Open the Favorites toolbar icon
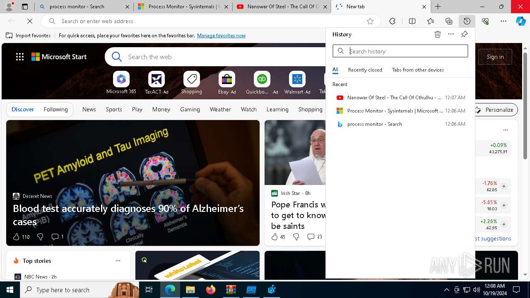 (x=431, y=21)
